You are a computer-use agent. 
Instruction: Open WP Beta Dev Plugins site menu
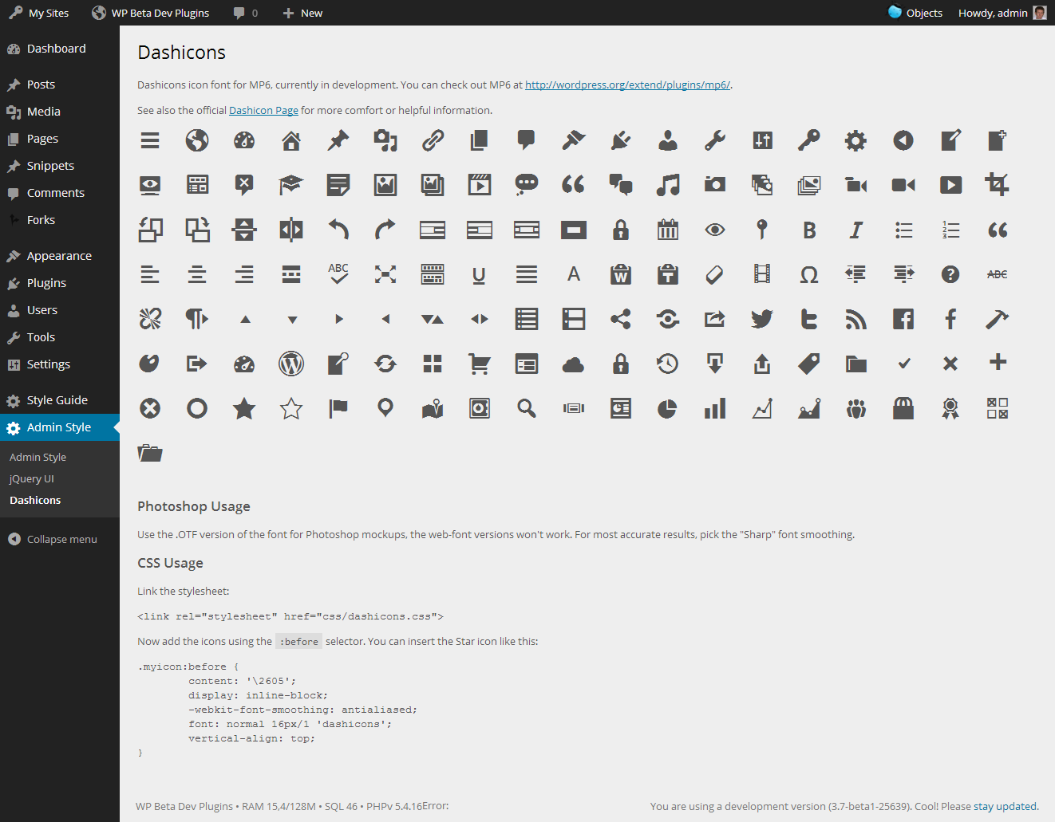(x=151, y=13)
